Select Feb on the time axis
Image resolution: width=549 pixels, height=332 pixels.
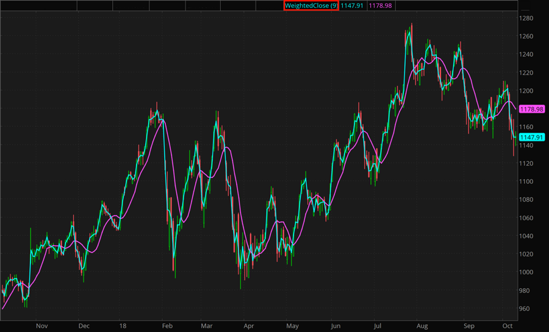(x=166, y=326)
